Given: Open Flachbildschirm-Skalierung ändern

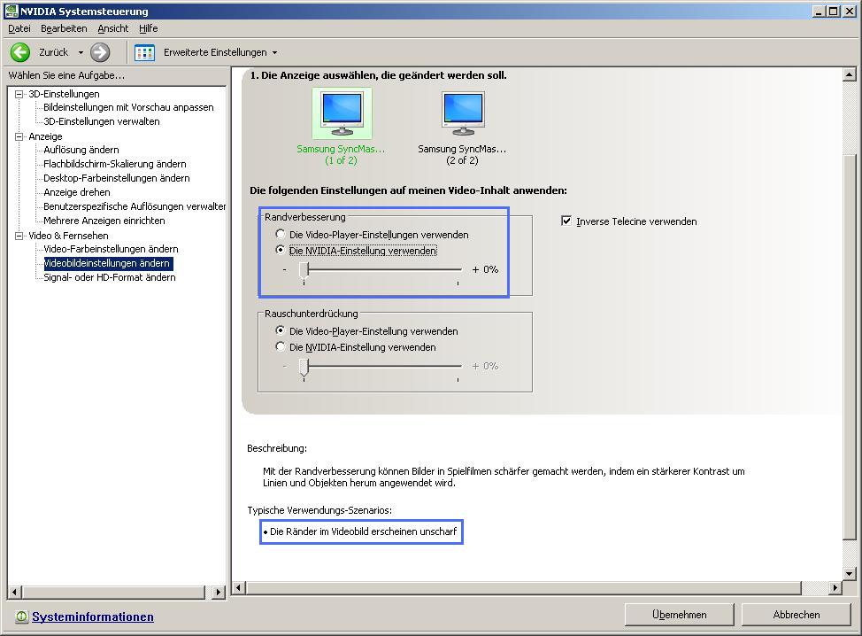Looking at the screenshot, I should (115, 164).
